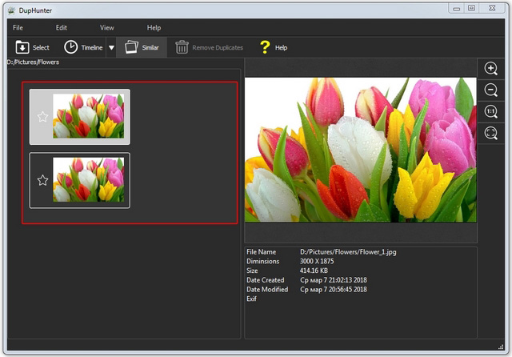The width and height of the screenshot is (512, 357).
Task: Click the yellow question mark Help icon
Action: click(265, 47)
